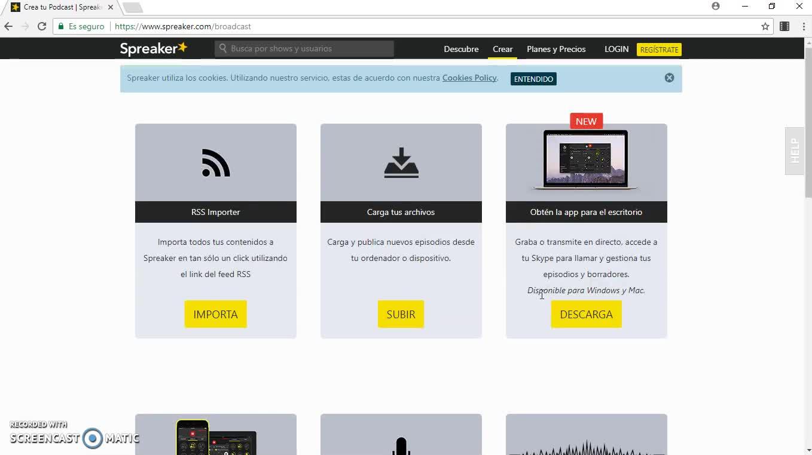This screenshot has width=812, height=455.
Task: Click the address bar URL
Action: tap(183, 26)
